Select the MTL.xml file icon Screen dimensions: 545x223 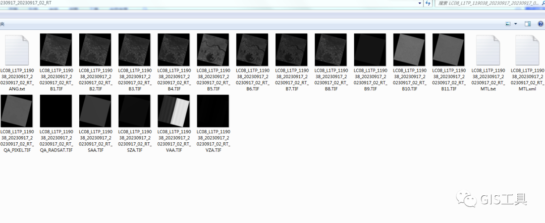527,50
